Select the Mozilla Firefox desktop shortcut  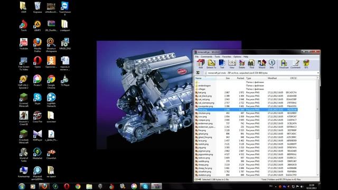point(37,45)
